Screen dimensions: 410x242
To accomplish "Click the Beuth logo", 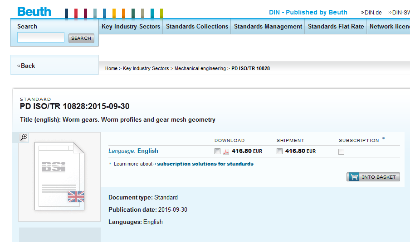I will 34,12.
